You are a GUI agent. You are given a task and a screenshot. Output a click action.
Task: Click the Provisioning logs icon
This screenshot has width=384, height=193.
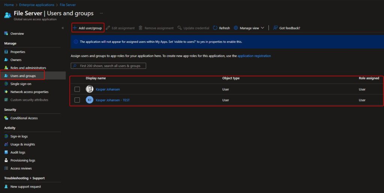(6, 161)
